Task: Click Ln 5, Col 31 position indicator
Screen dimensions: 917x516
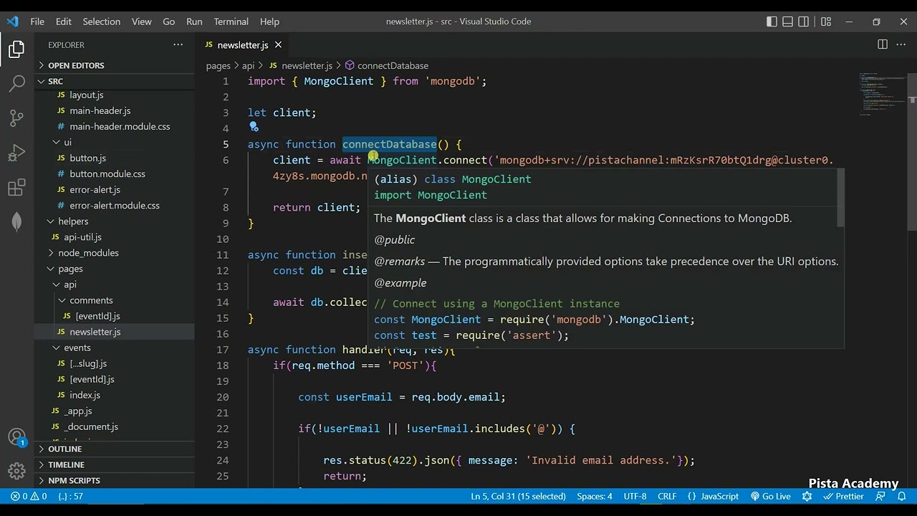Action: click(x=518, y=496)
